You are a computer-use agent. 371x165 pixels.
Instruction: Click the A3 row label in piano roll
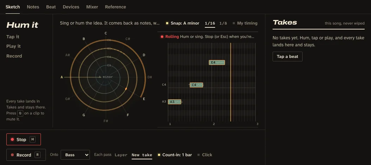(164, 101)
